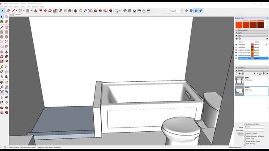Viewport: 269px width, 151px height.
Task: Toggle visibility of DWG Plan tag
Action: coord(236,47)
